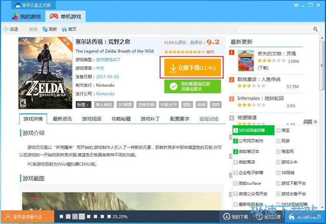The width and height of the screenshot is (326, 224).
Task: Click the 58同城 ad link
Action: tap(288, 173)
